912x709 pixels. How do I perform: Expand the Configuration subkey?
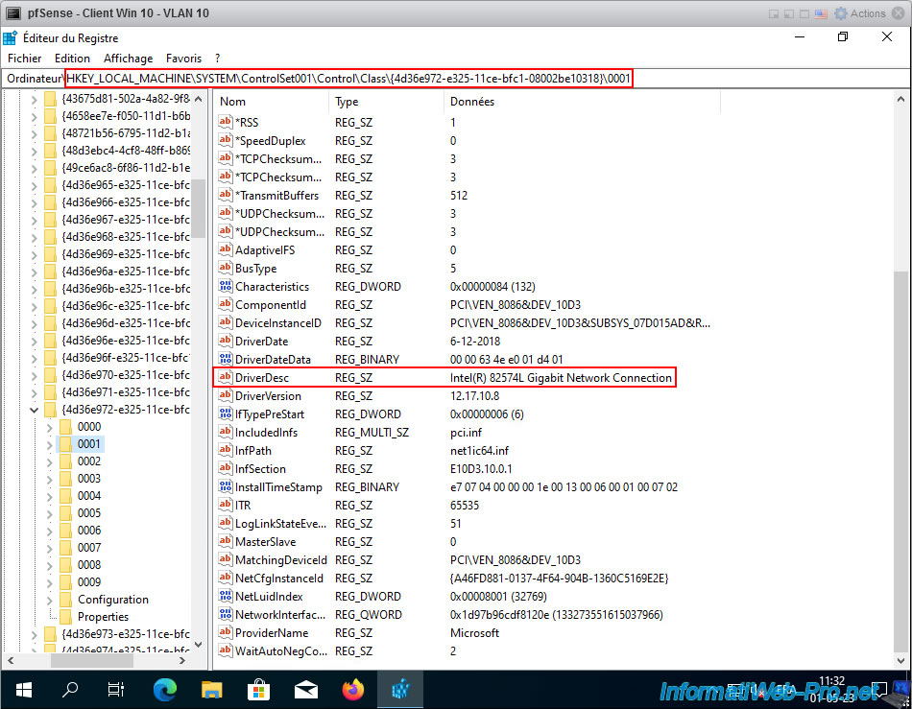(x=49, y=600)
